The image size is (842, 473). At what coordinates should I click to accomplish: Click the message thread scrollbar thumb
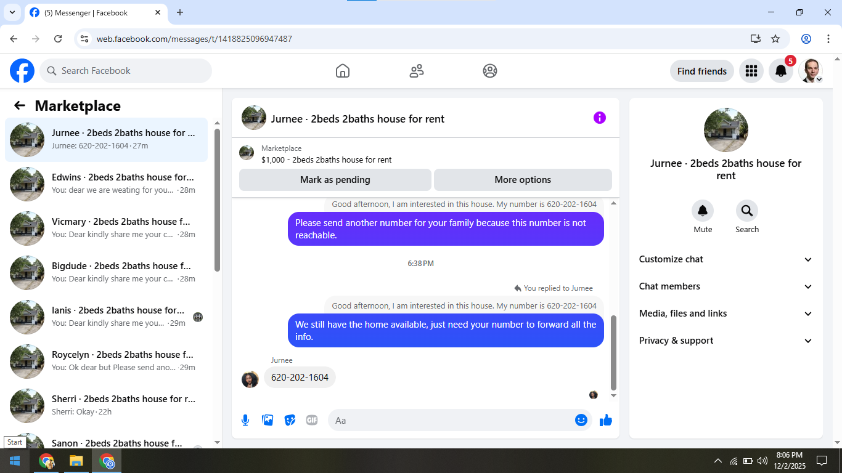(613, 352)
